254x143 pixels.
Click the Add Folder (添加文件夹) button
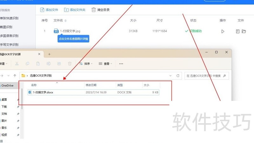75,10
